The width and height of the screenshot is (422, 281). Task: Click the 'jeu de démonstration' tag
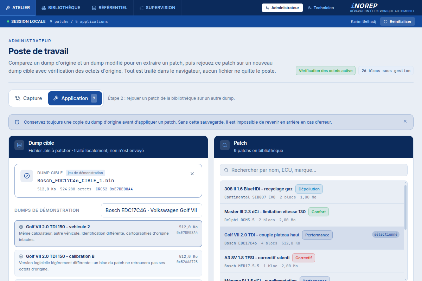(85, 173)
